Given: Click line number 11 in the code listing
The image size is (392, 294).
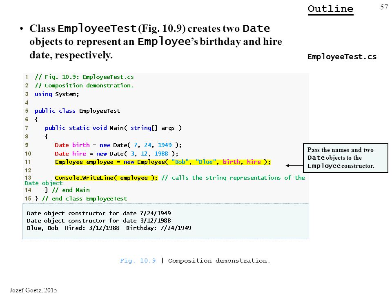Looking at the screenshot, I should (28, 162).
